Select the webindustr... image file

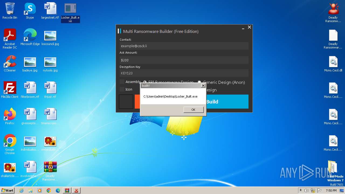coord(50,143)
